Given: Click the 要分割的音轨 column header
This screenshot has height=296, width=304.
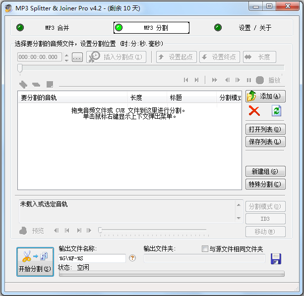Looking at the screenshot, I should [72, 98].
